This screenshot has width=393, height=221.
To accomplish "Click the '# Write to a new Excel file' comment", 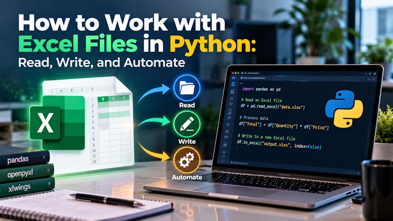I will tap(266, 137).
